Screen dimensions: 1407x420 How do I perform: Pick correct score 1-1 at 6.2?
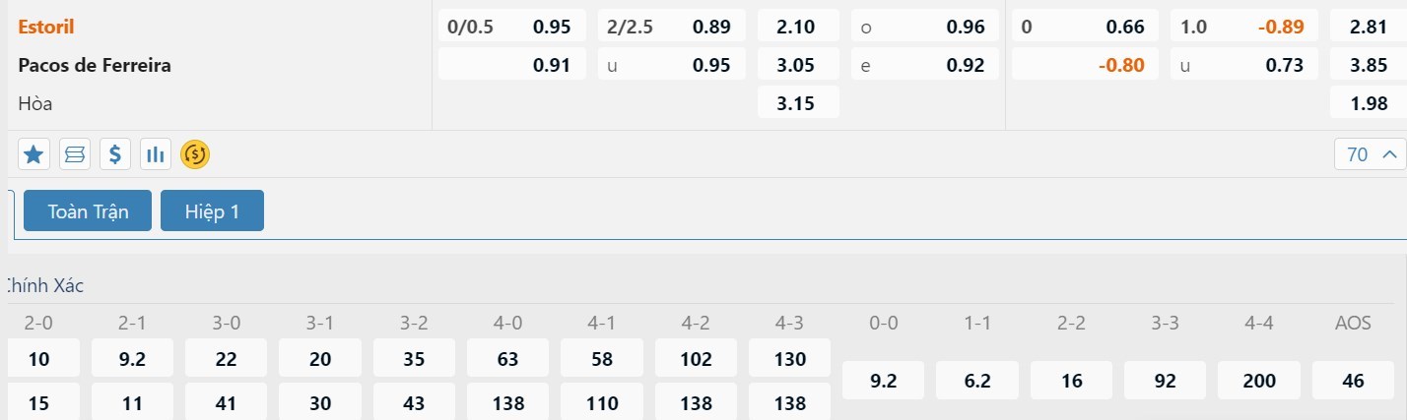[975, 380]
